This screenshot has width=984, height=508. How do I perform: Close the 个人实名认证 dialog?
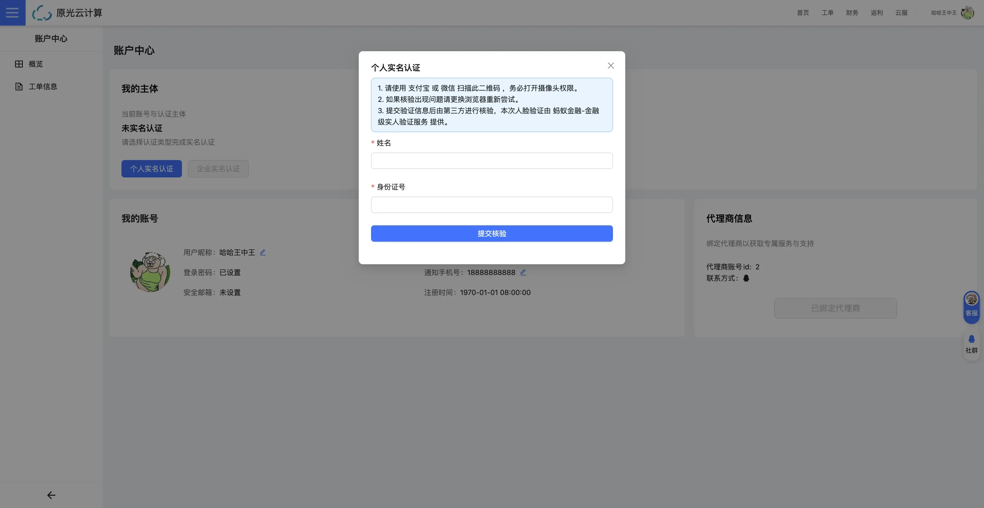point(610,65)
